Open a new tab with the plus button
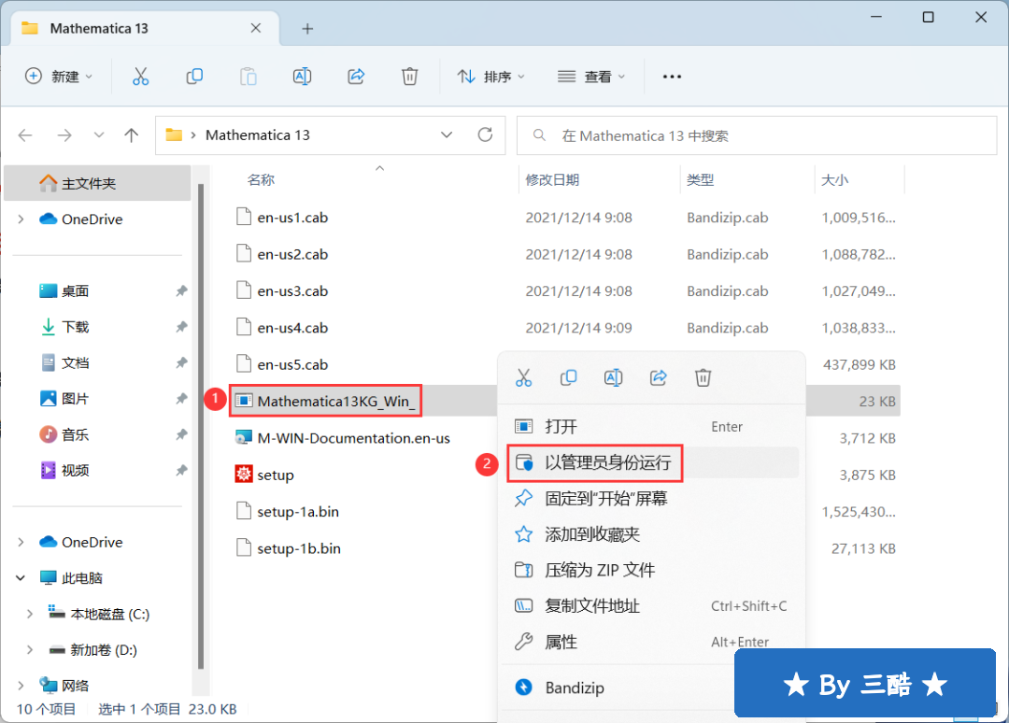The height and width of the screenshot is (723, 1009). [307, 28]
